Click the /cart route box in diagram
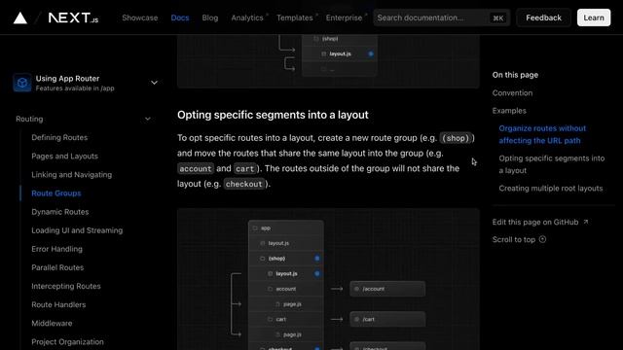The width and height of the screenshot is (623, 350). click(x=387, y=319)
